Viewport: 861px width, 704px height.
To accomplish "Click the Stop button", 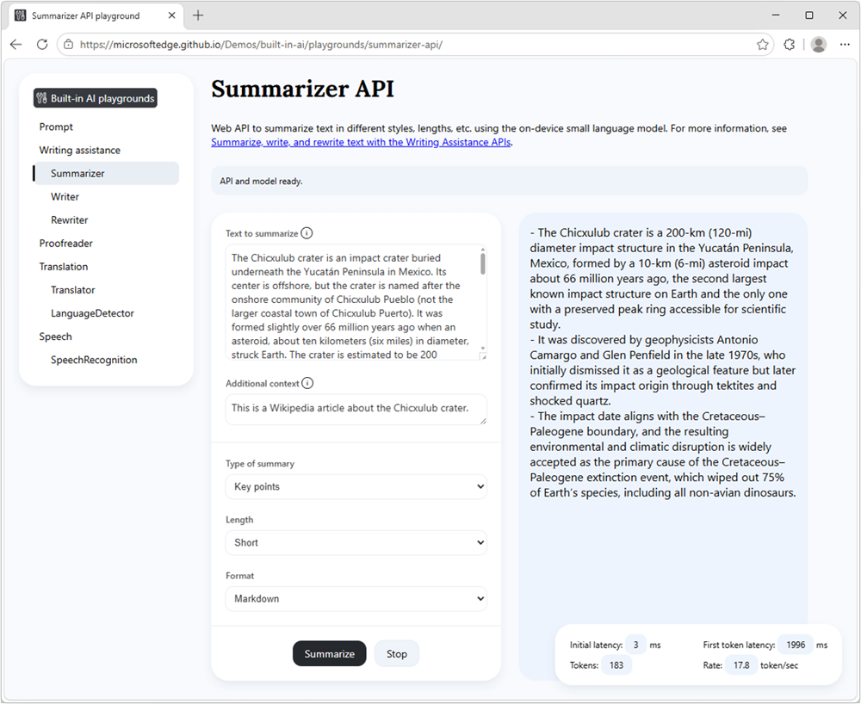I will point(396,653).
